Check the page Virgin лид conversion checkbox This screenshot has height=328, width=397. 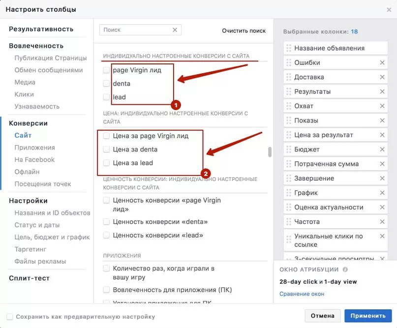point(106,70)
